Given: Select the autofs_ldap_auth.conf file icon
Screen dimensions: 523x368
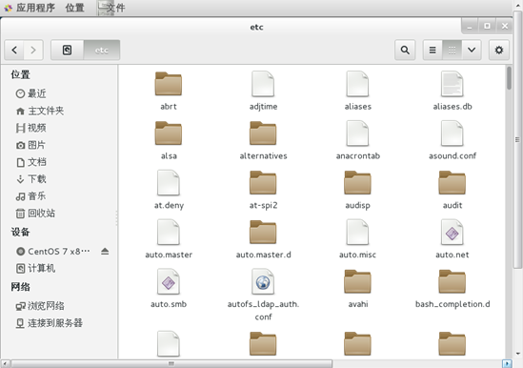Looking at the screenshot, I should [263, 281].
